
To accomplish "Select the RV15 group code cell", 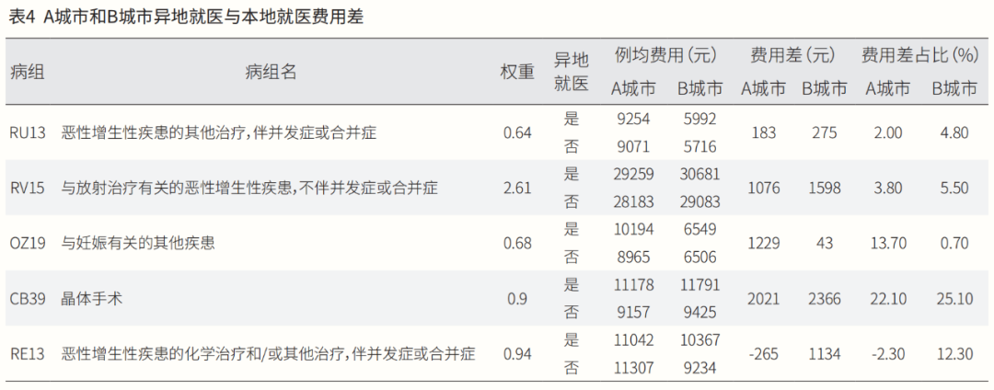I will (x=28, y=188).
